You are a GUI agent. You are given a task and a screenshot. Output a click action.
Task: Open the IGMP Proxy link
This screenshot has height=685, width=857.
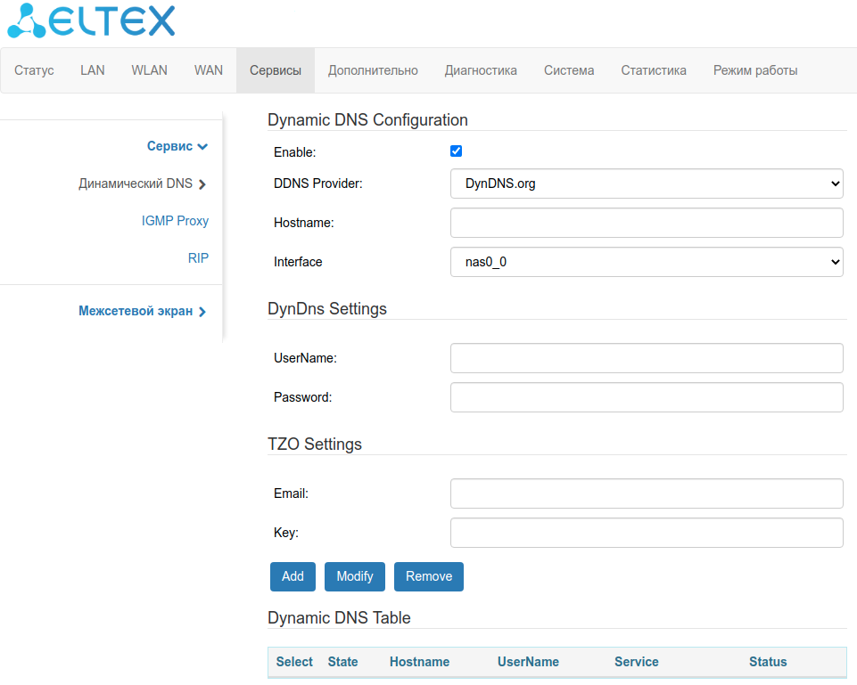[x=175, y=221]
